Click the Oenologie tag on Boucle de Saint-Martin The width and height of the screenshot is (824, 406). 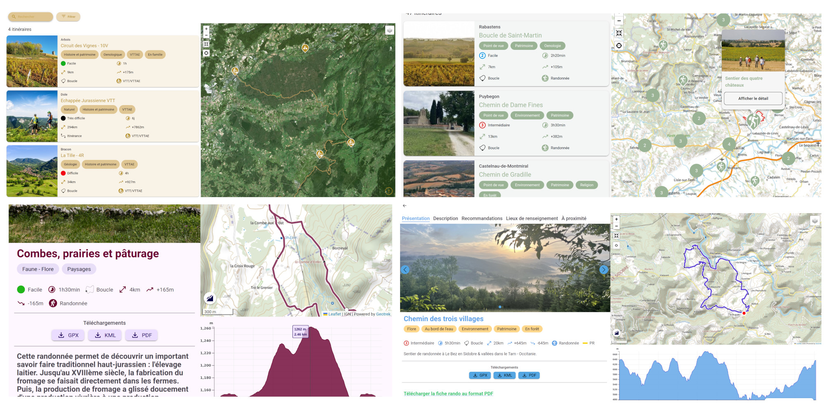pos(552,46)
